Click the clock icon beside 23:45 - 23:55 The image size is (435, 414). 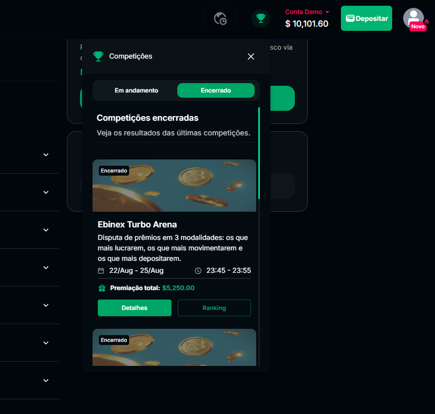198,271
